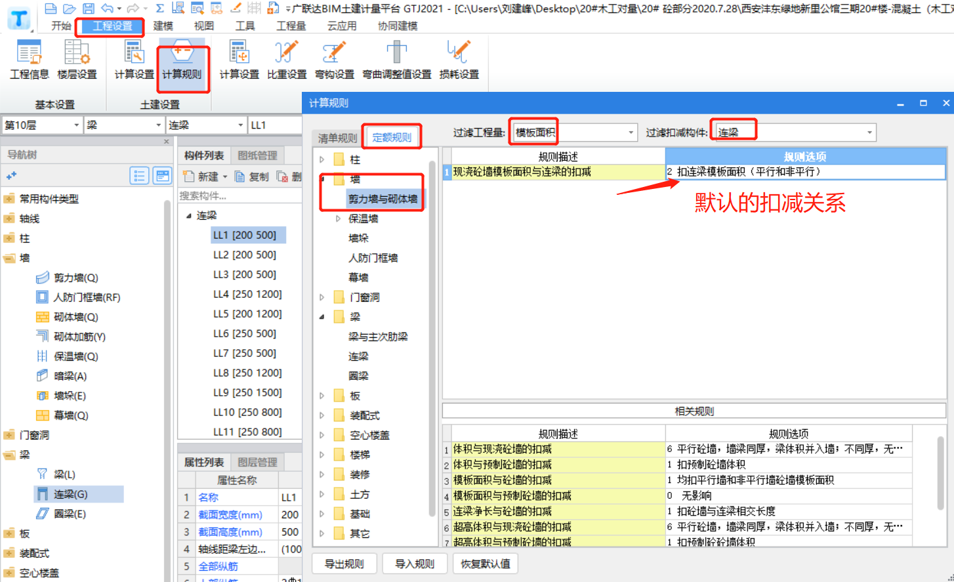Click the Redo arrow icon
Image resolution: width=954 pixels, height=582 pixels.
click(x=133, y=9)
